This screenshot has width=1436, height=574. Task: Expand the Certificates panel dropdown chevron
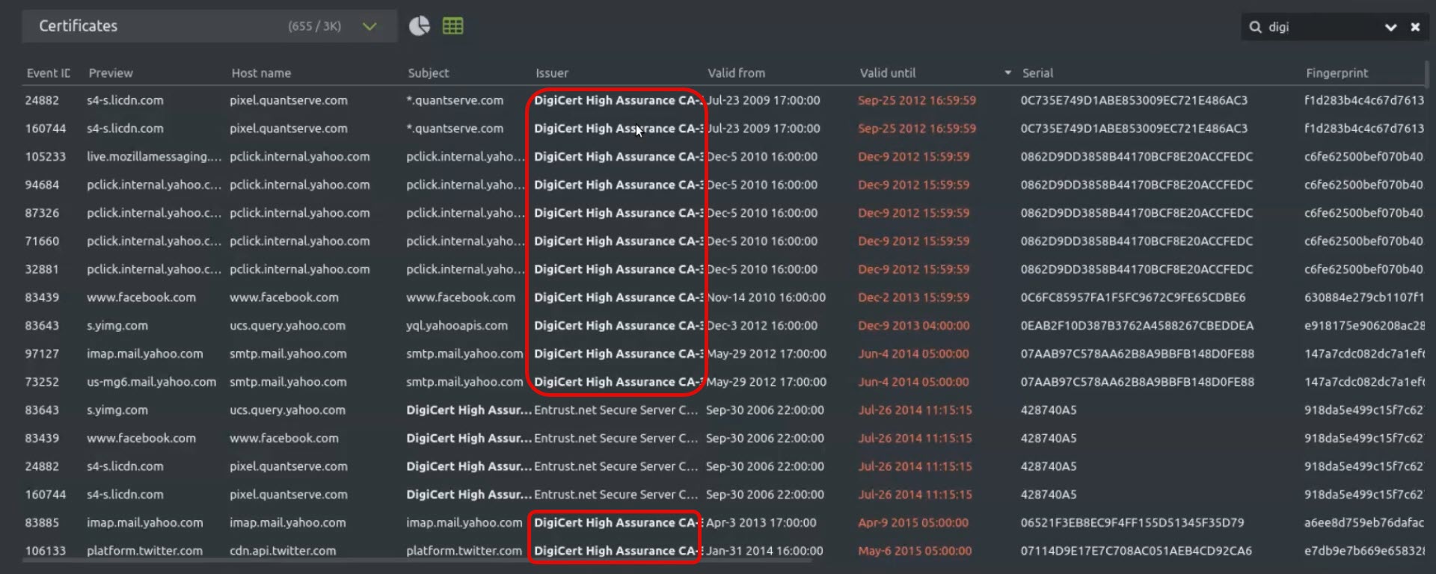pos(369,26)
